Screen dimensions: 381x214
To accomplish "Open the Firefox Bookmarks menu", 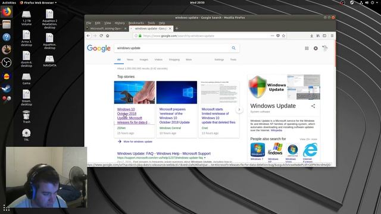I will (136, 23).
